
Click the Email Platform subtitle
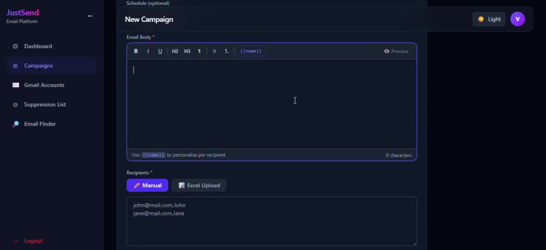22,22
